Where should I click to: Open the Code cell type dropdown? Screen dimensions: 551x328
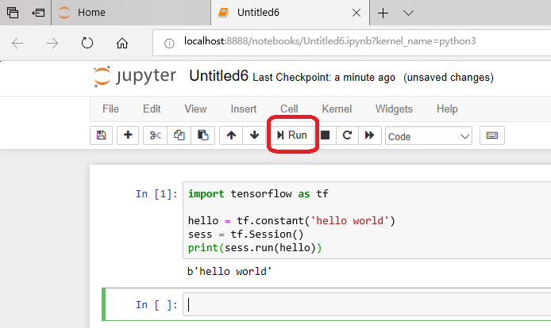[429, 136]
